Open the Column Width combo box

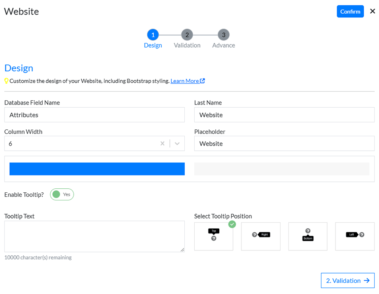[x=80, y=144]
